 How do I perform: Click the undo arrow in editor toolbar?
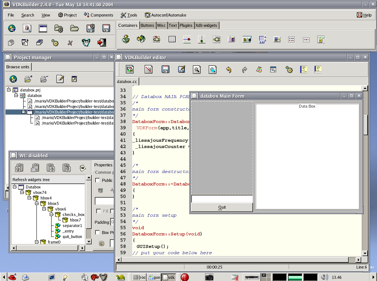(229, 69)
